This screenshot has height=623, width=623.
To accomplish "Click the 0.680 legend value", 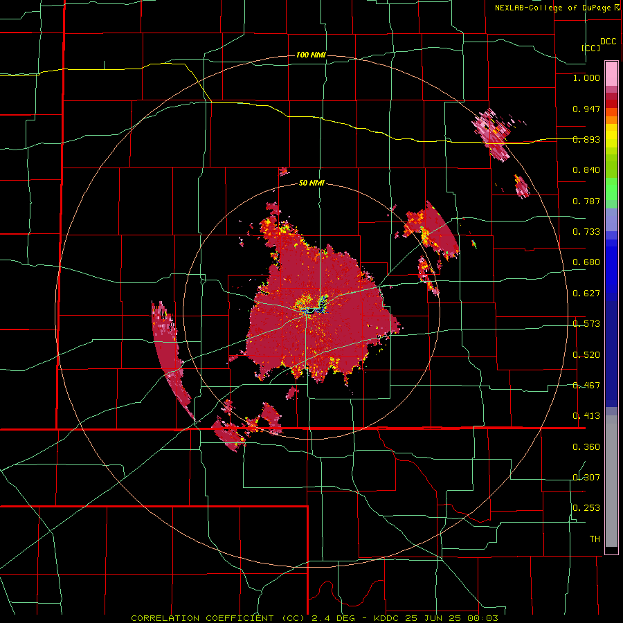I will click(586, 262).
